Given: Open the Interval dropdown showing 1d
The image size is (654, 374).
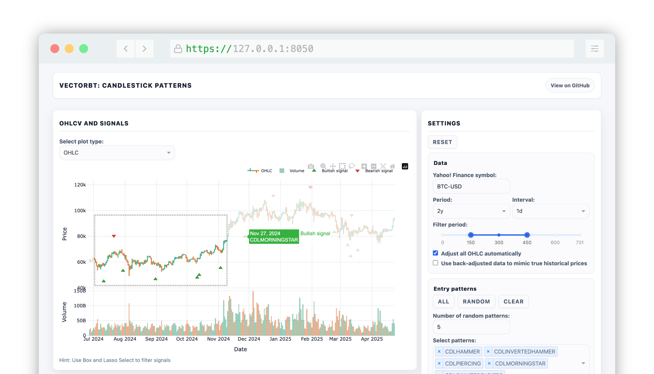Looking at the screenshot, I should pos(550,211).
